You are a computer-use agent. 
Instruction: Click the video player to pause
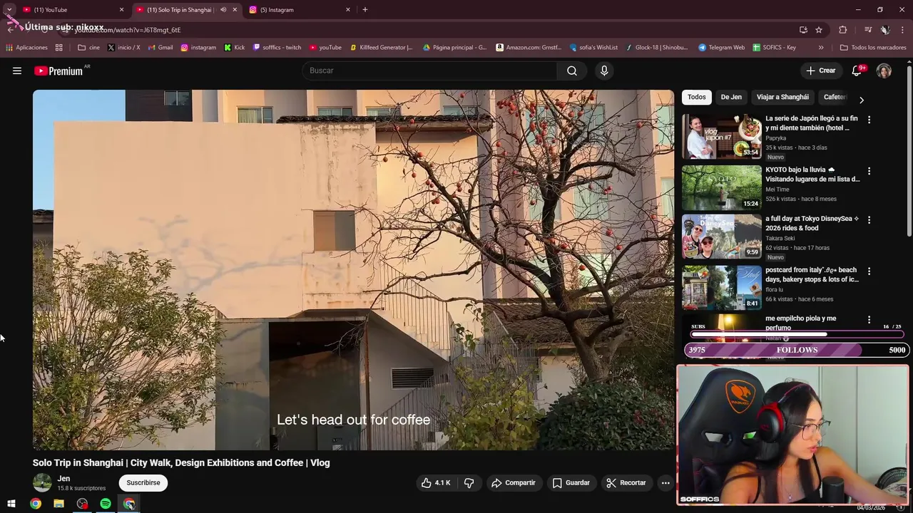[353, 269]
